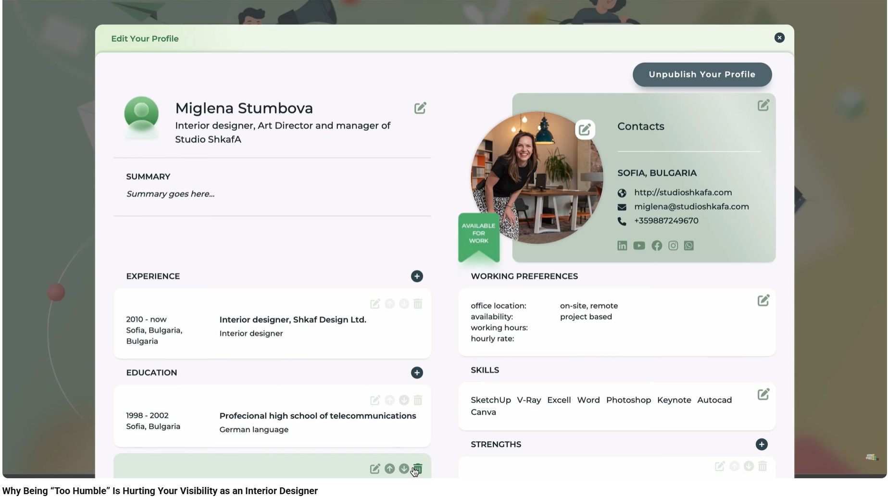Move the education entry down
This screenshot has width=888, height=497.
click(x=404, y=400)
